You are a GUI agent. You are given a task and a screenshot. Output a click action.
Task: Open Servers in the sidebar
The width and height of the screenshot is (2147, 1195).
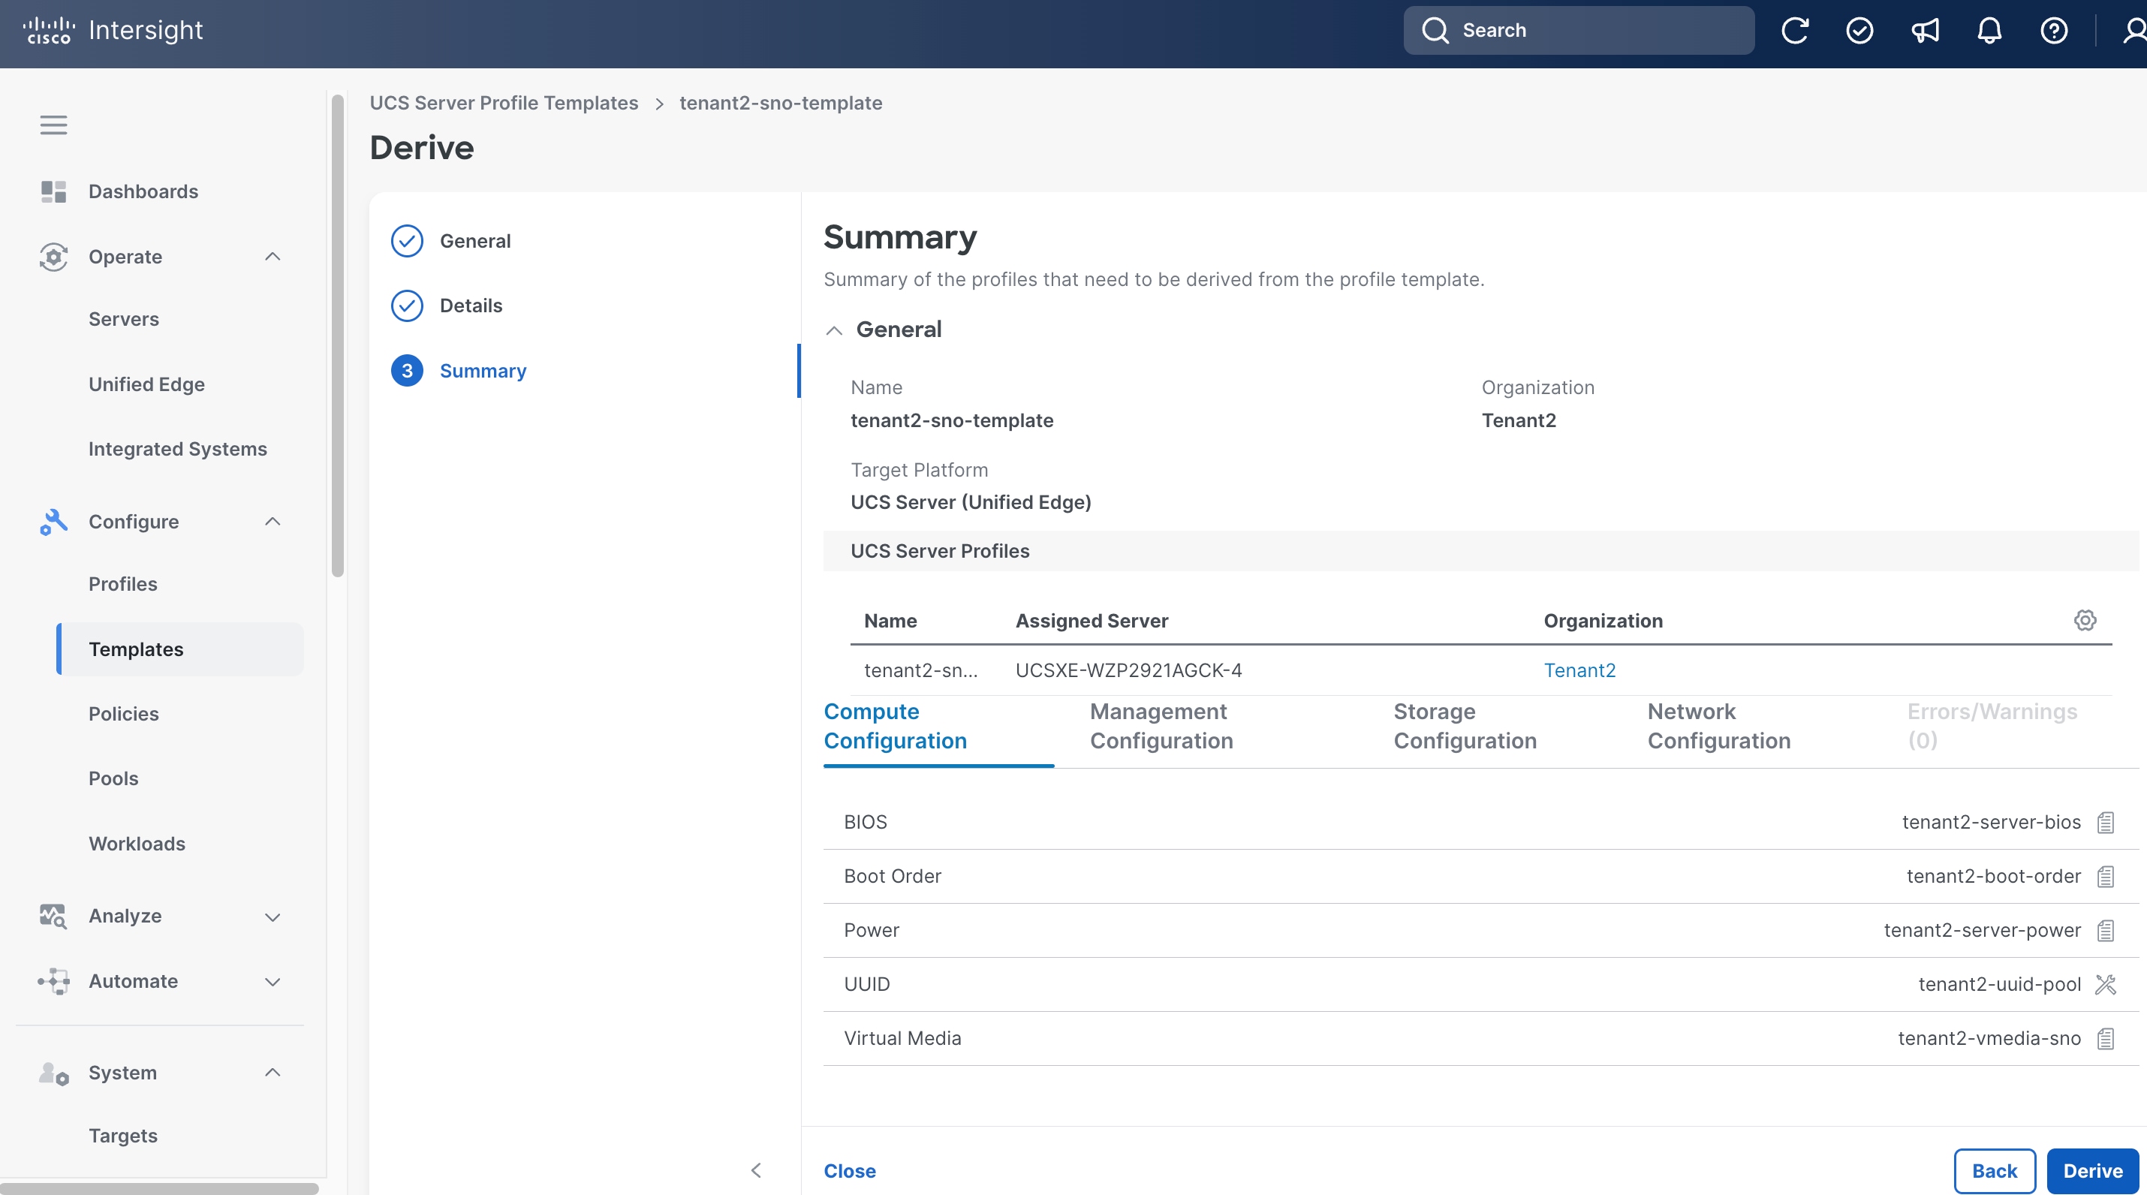pos(123,319)
